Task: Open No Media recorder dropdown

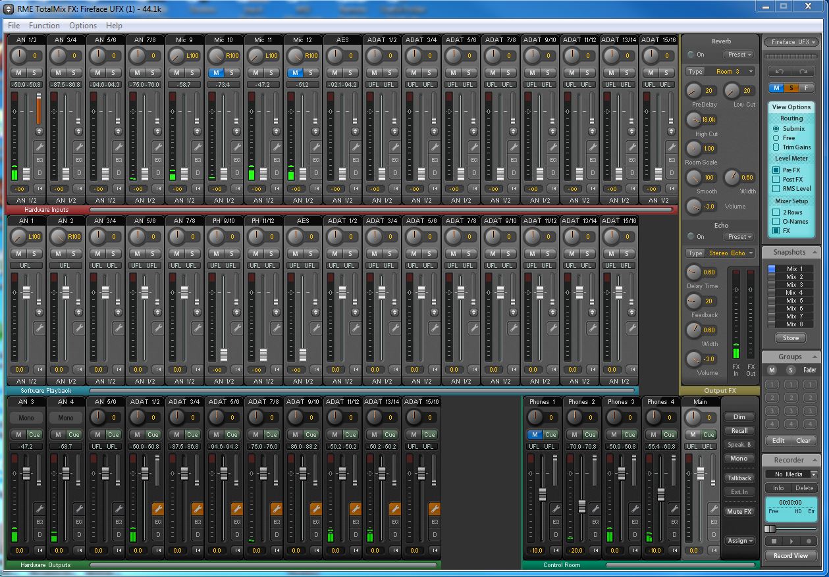Action: pyautogui.click(x=791, y=474)
